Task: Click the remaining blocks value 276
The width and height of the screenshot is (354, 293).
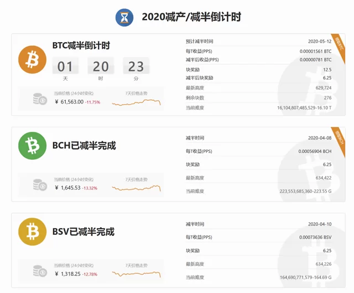Action: pos(327,97)
